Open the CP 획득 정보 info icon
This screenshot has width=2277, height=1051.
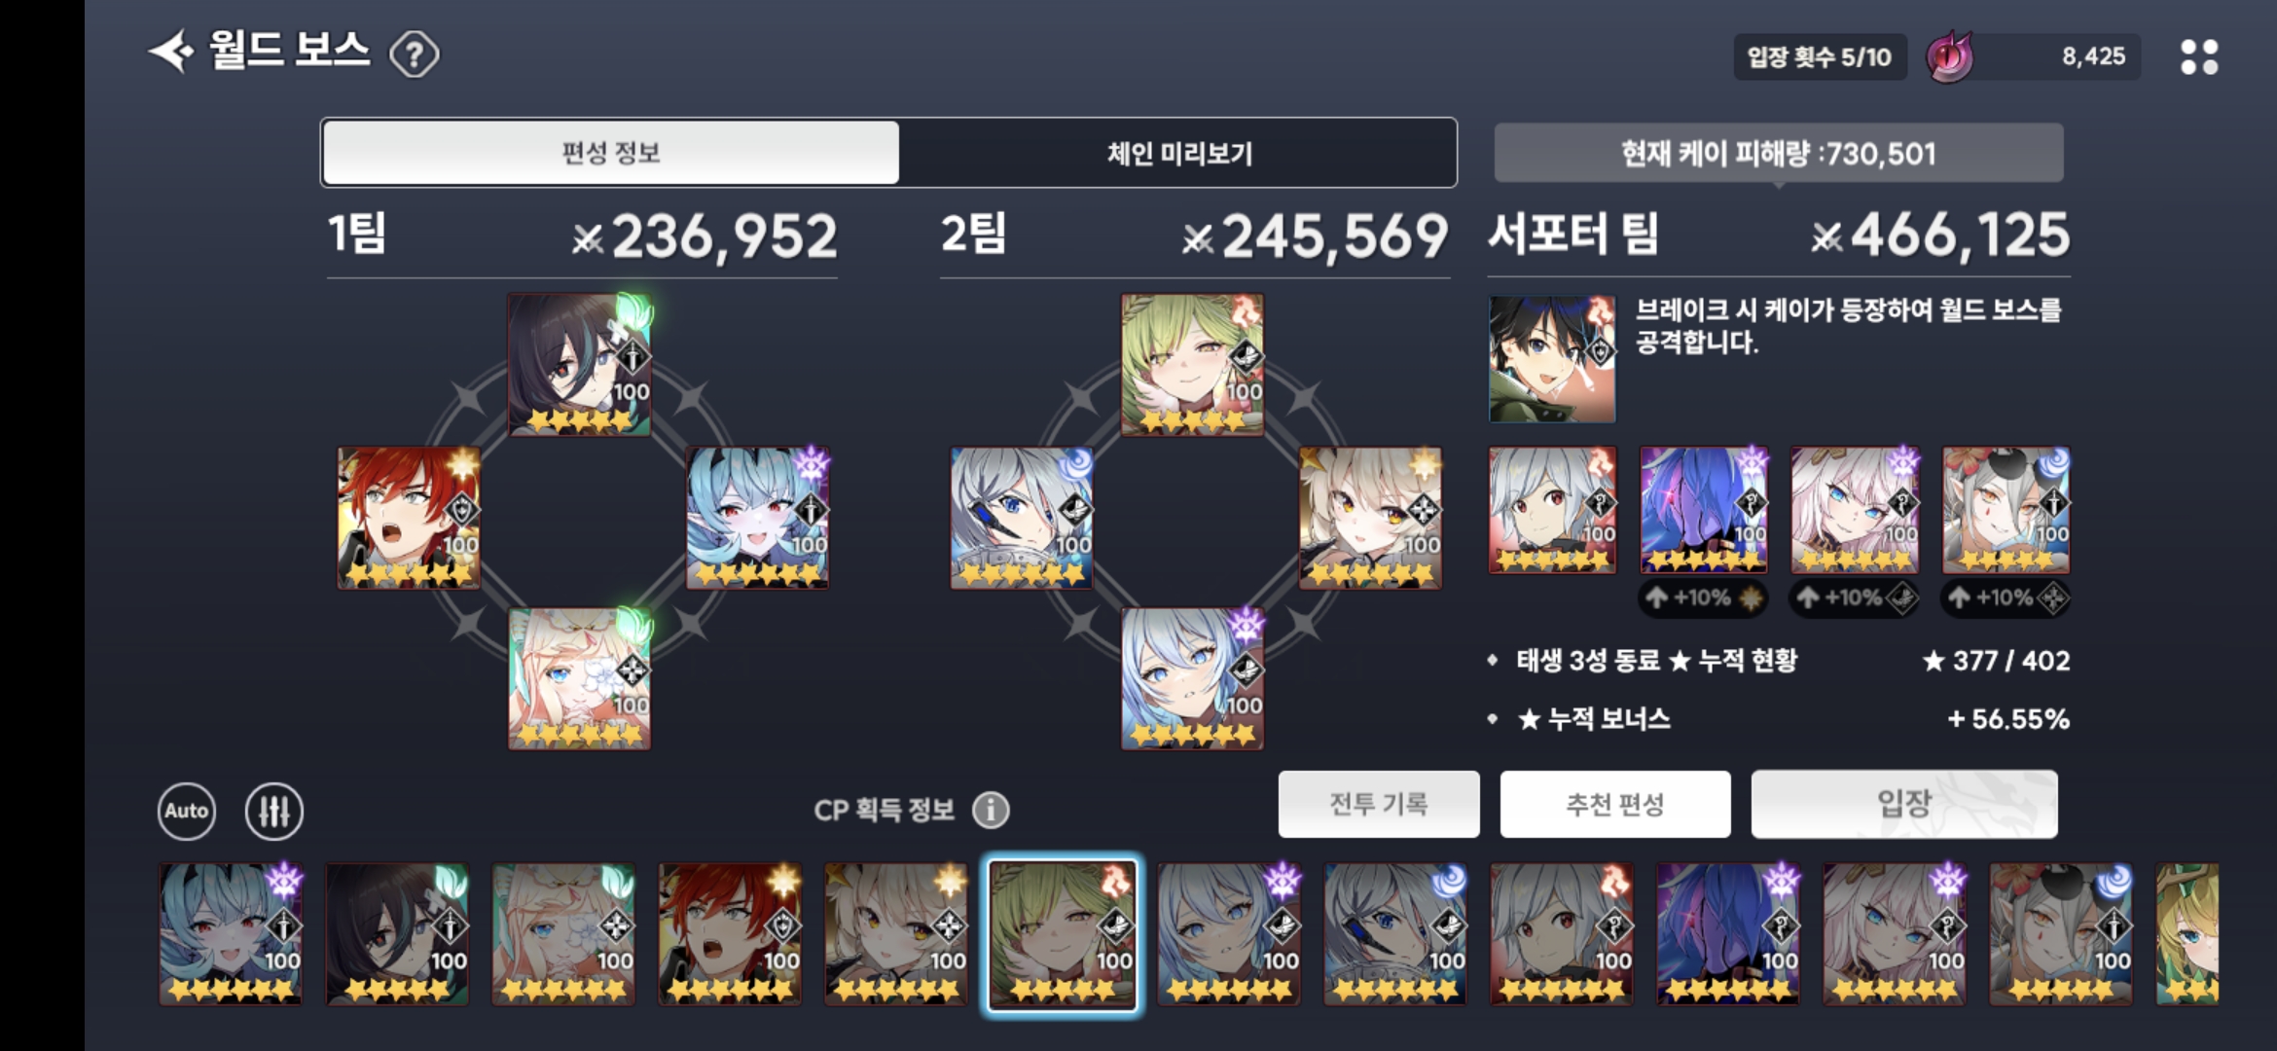pos(991,810)
